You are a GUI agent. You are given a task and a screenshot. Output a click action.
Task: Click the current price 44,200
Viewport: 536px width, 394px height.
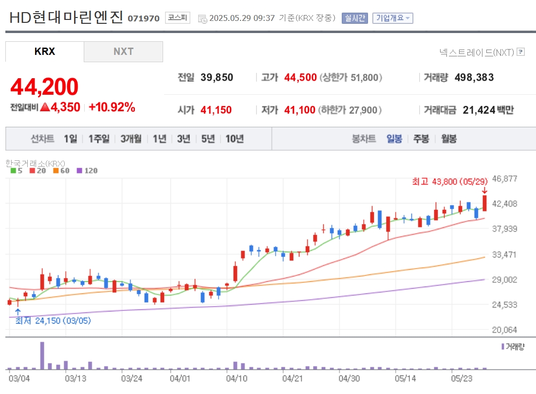tap(44, 86)
